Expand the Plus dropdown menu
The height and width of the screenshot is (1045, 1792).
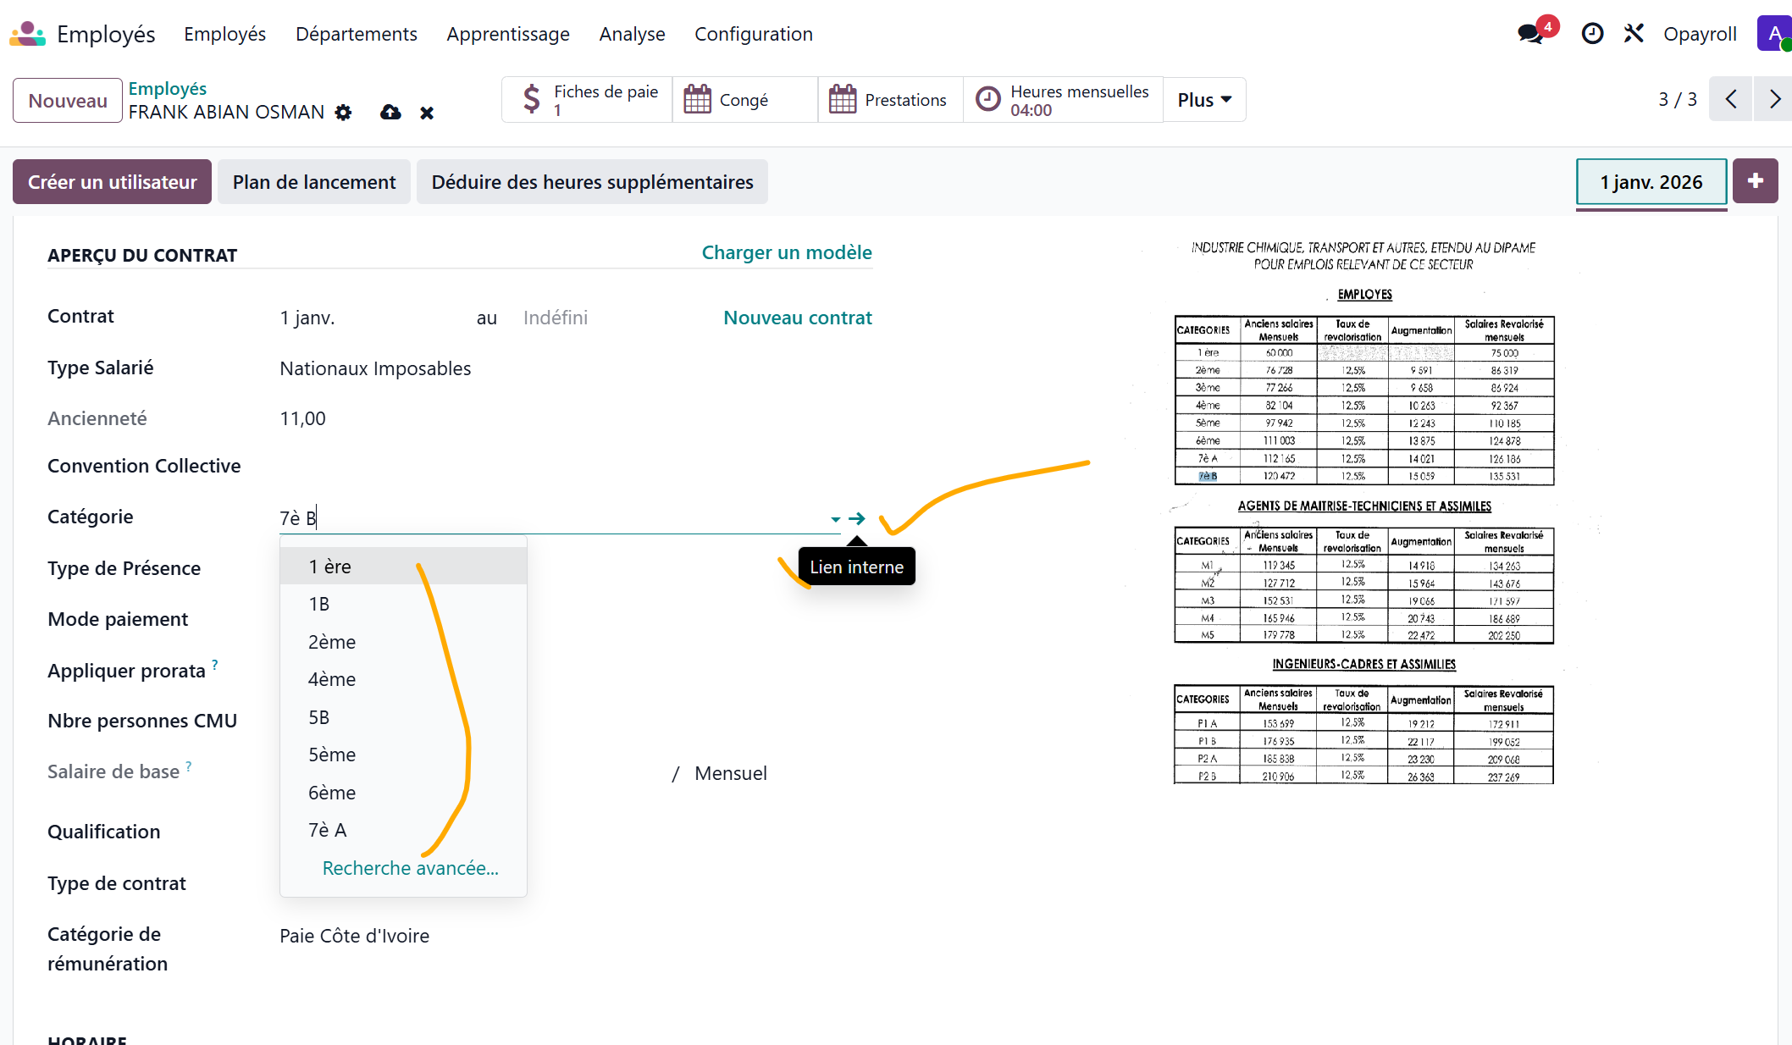[x=1203, y=100]
